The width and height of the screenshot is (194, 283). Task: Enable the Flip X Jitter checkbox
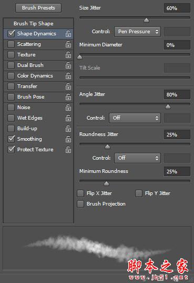click(80, 193)
